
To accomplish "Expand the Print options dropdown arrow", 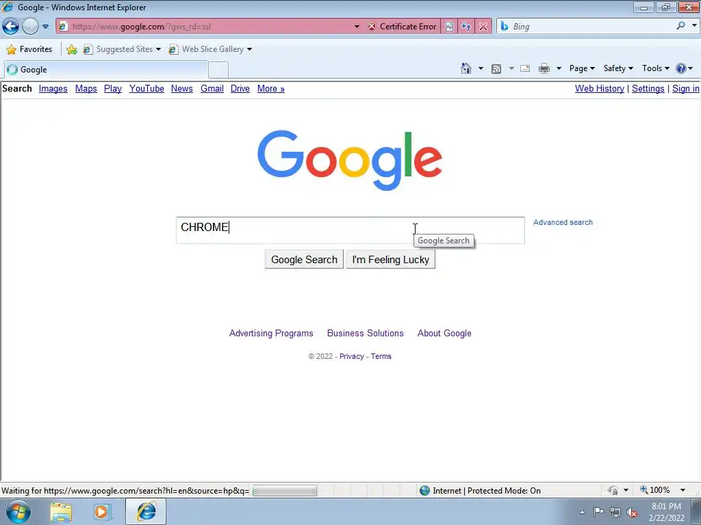I will pyautogui.click(x=559, y=68).
